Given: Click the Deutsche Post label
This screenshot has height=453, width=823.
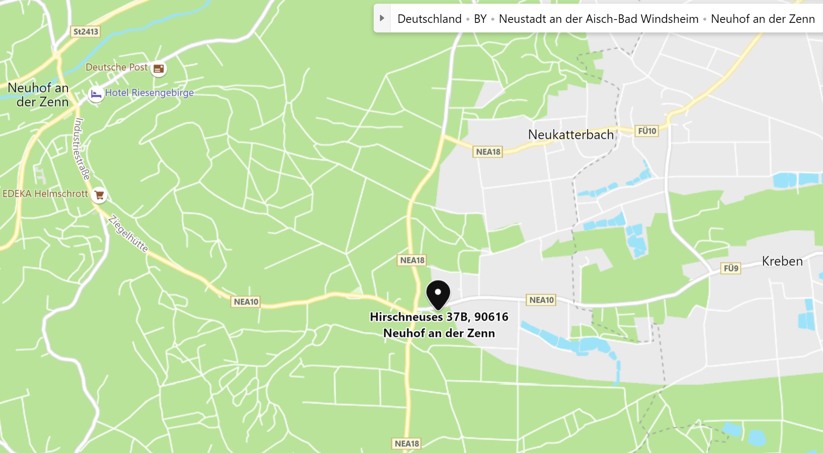Looking at the screenshot, I should click(x=117, y=67).
